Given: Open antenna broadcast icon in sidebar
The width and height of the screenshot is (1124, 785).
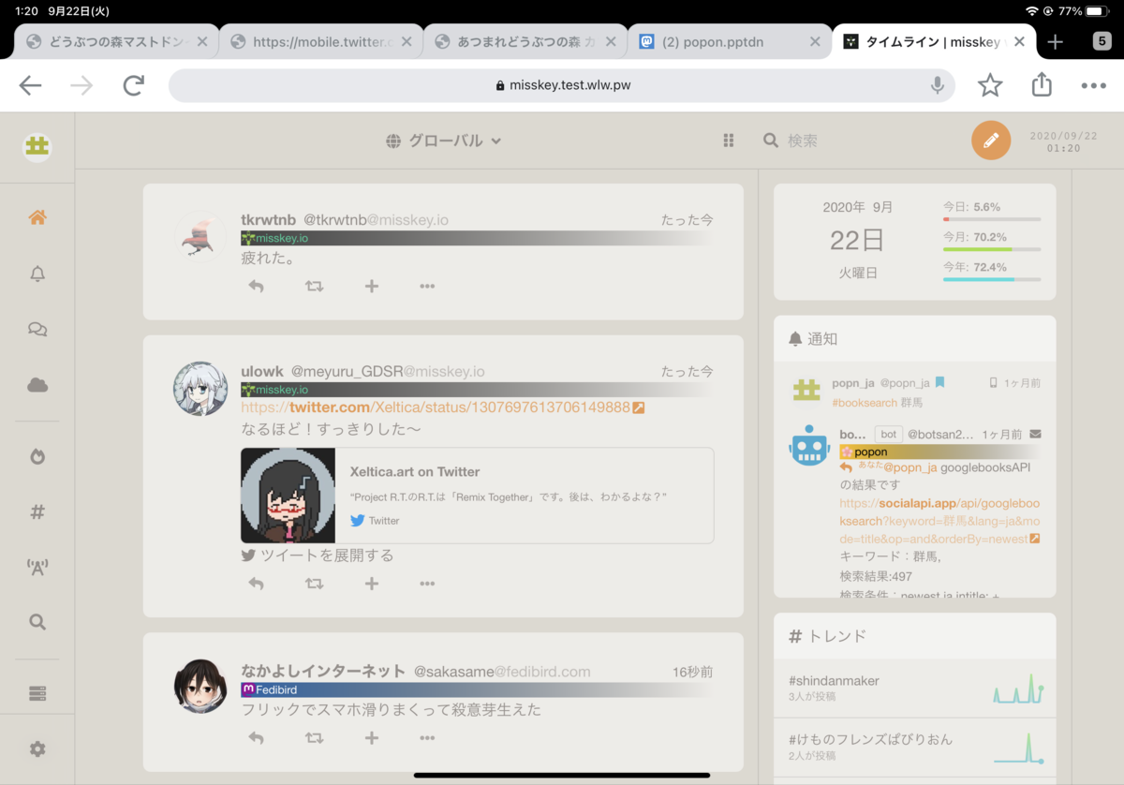Looking at the screenshot, I should coord(37,567).
